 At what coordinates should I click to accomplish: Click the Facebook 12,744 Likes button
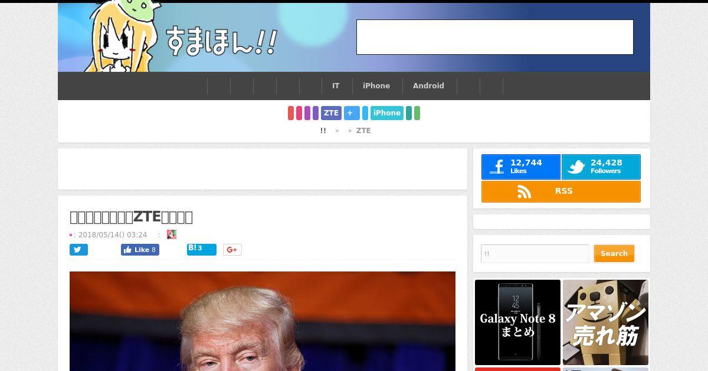tap(520, 167)
